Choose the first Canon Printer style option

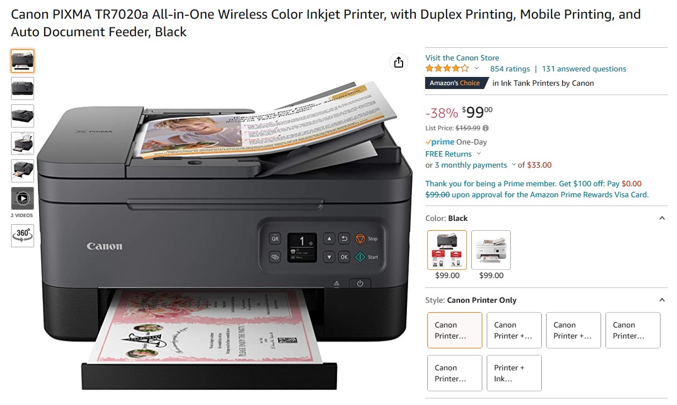pos(455,330)
